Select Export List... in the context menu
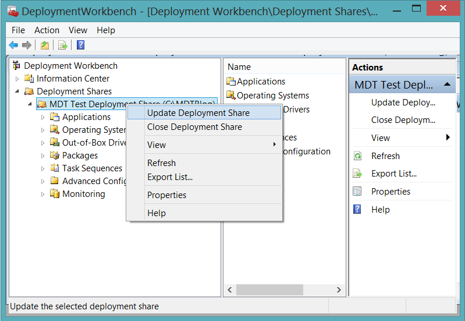465x321 pixels. [204, 177]
